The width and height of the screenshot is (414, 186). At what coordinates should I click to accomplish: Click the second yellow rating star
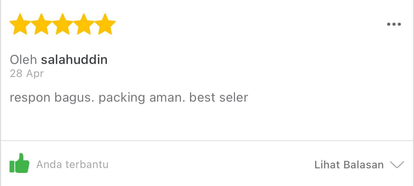tap(41, 24)
